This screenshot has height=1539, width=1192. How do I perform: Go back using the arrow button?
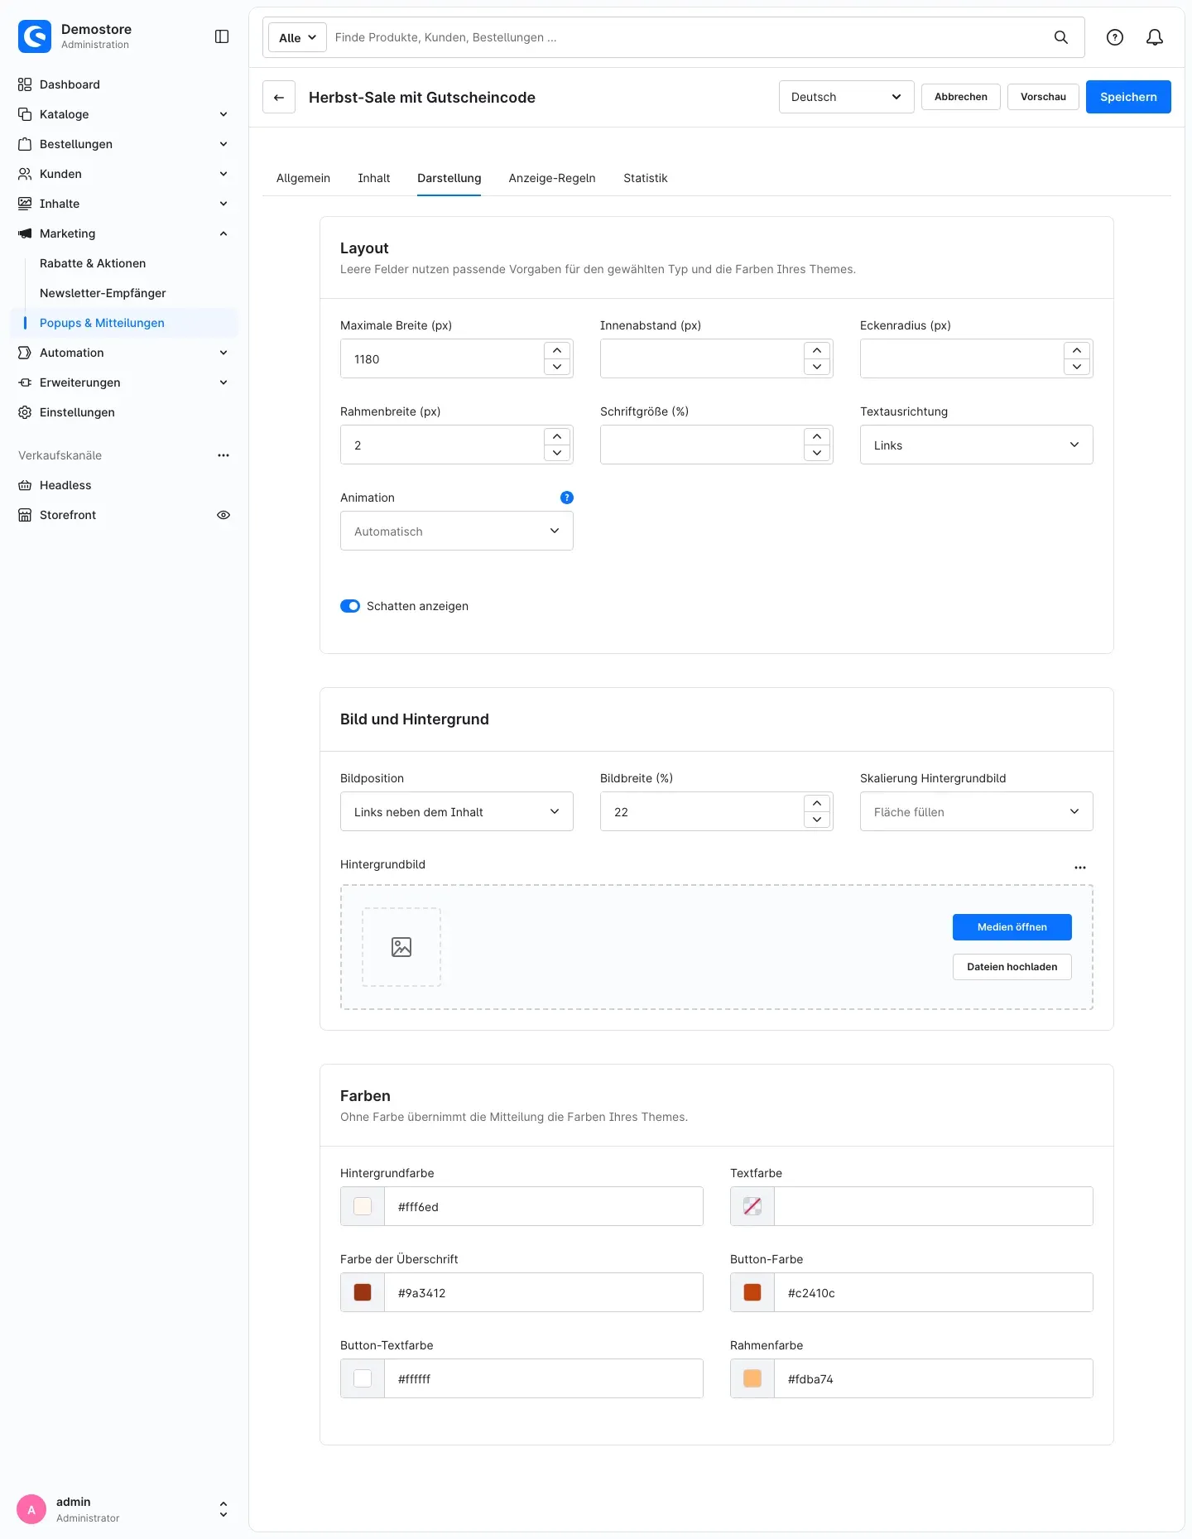coord(279,97)
